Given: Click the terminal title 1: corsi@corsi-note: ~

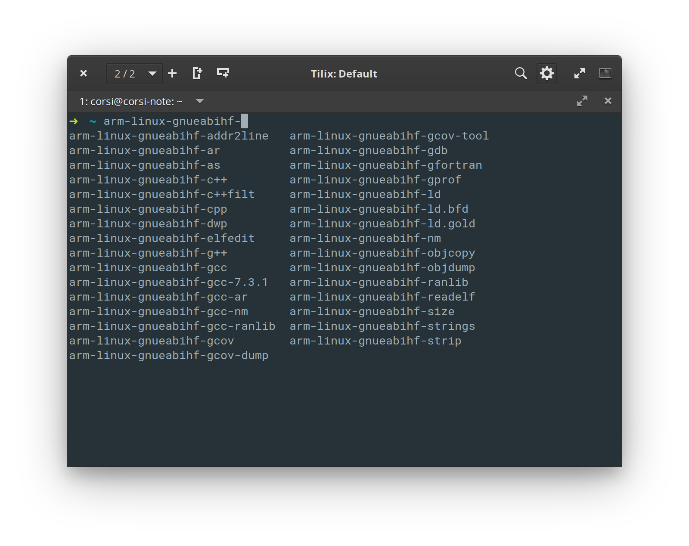Looking at the screenshot, I should coord(131,102).
